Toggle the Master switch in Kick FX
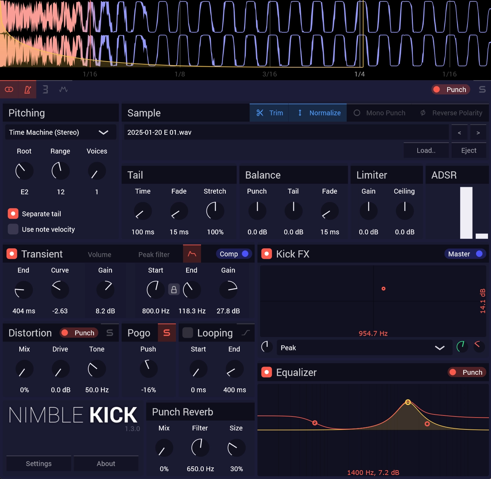 point(465,254)
